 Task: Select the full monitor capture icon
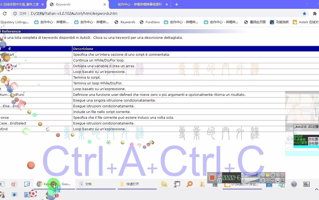pyautogui.click(x=277, y=181)
